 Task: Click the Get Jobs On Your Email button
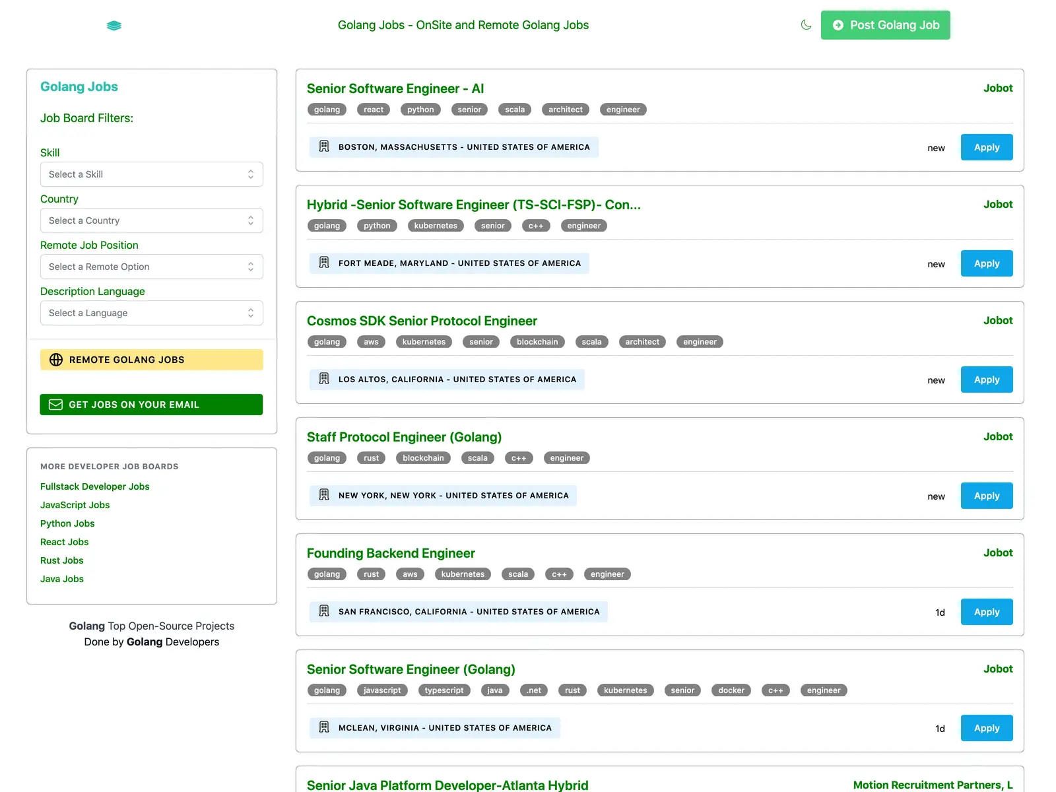(x=152, y=405)
